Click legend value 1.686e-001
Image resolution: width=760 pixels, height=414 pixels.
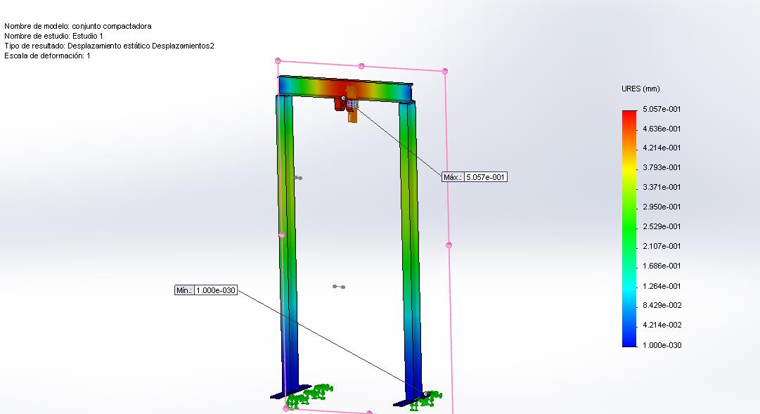662,266
